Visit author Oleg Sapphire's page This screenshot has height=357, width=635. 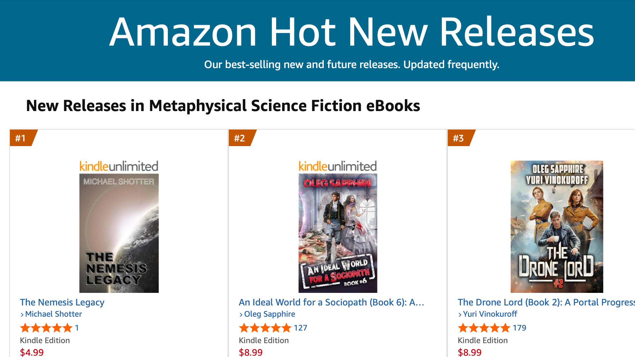tap(270, 314)
